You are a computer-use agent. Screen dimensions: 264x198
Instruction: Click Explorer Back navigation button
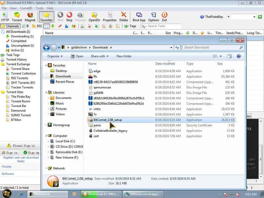click(46, 47)
